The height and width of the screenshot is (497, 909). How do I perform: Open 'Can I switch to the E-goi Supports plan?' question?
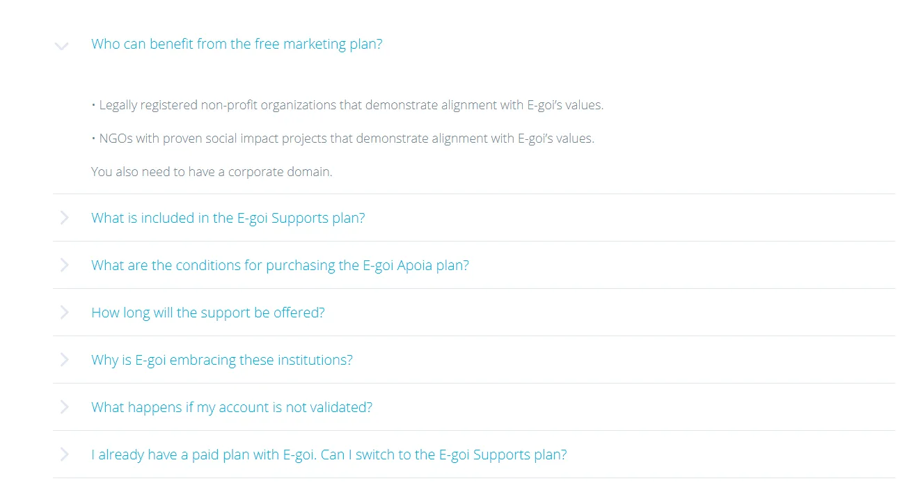(329, 455)
